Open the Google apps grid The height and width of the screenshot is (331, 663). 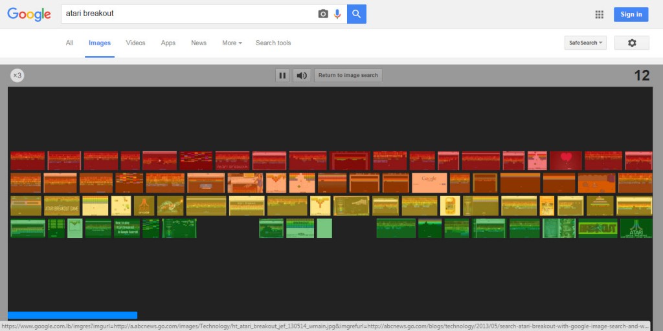(x=599, y=14)
